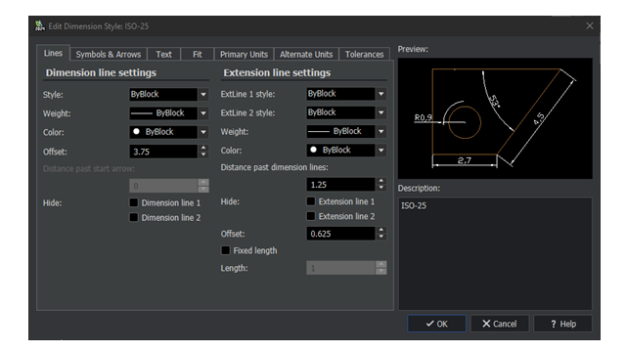The height and width of the screenshot is (352, 626).
Task: Click the application icon in title bar
Action: pos(39,26)
